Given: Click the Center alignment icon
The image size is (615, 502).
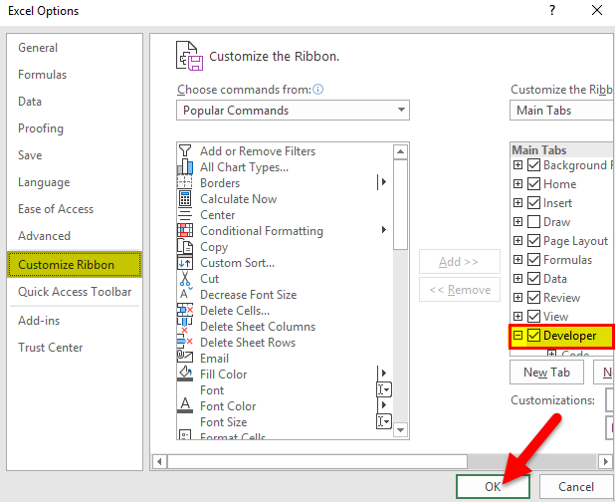Looking at the screenshot, I should (x=185, y=215).
